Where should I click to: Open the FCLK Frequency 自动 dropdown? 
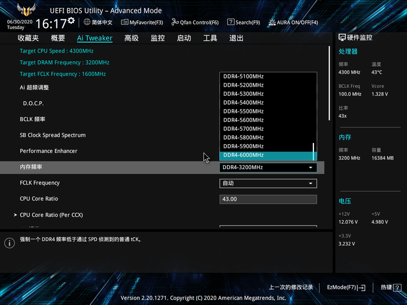[x=268, y=184]
